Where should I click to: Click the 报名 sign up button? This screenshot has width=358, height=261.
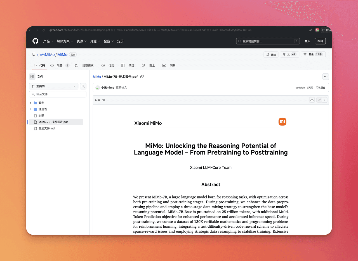pyautogui.click(x=320, y=41)
